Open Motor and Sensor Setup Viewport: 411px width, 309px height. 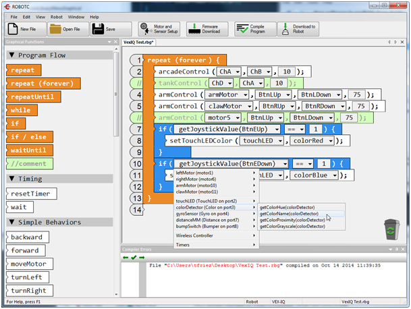point(159,29)
